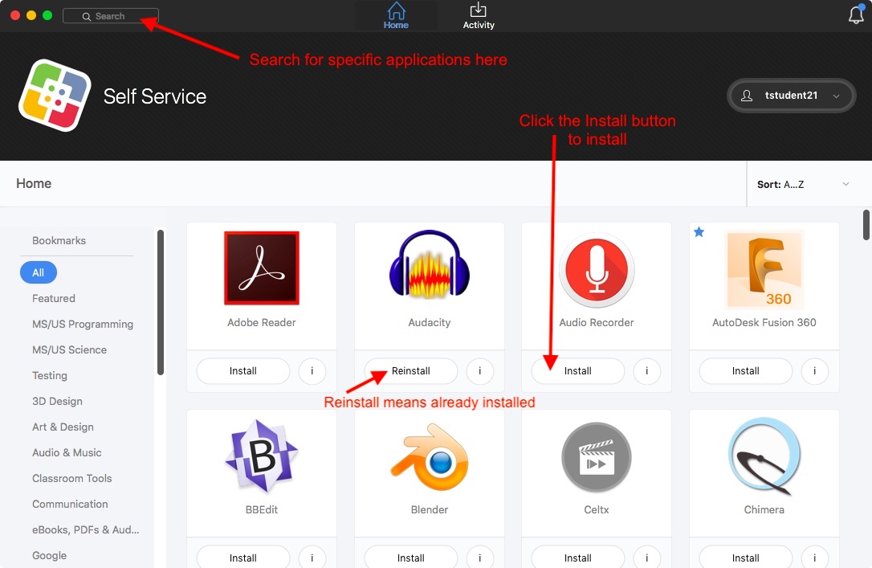Click the Audacity name label
The height and width of the screenshot is (568, 872).
[x=430, y=322]
